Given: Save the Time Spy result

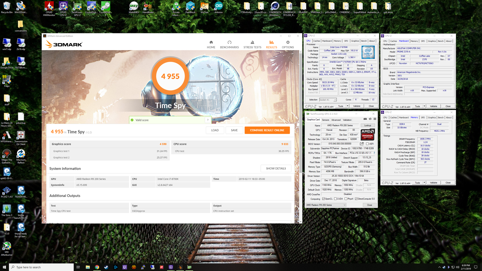Looking at the screenshot, I should [x=234, y=130].
